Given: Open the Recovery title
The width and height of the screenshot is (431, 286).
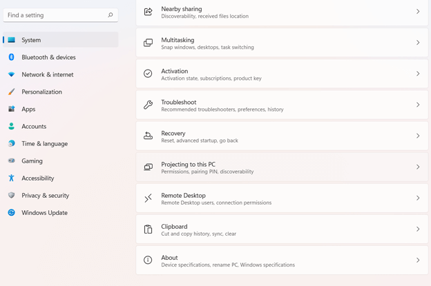Looking at the screenshot, I should click(173, 133).
